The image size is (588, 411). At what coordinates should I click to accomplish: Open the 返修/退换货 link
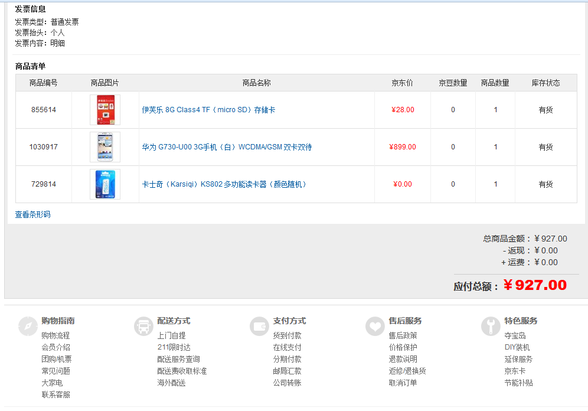pos(407,371)
